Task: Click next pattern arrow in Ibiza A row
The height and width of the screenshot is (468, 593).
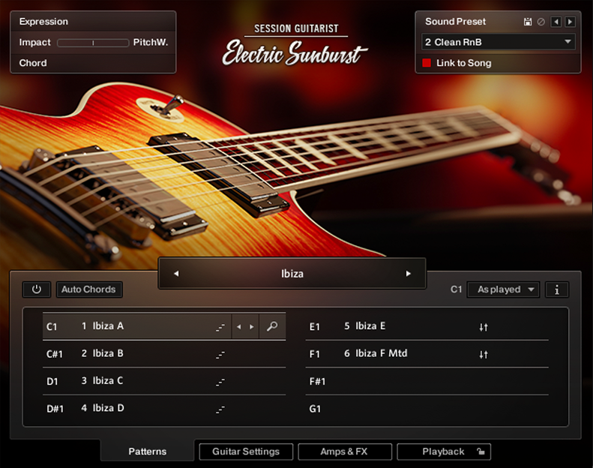Action: (x=251, y=326)
